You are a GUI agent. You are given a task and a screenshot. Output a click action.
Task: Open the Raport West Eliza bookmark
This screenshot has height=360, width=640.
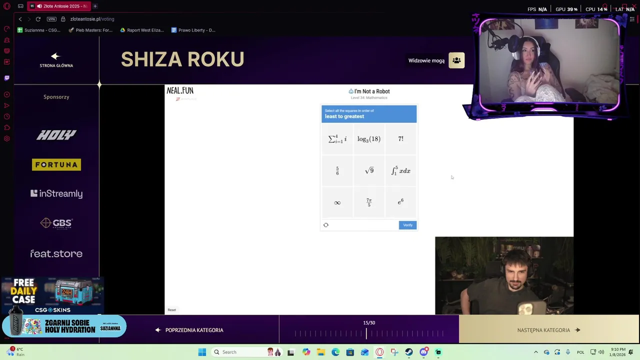(142, 30)
